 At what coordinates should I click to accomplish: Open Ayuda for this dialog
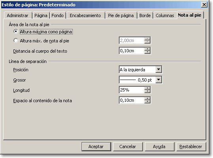[x=160, y=147]
